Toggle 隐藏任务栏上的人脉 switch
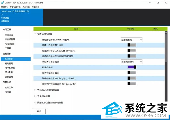This screenshot has width=170, height=120. [132, 78]
